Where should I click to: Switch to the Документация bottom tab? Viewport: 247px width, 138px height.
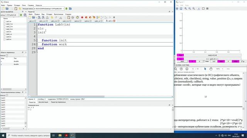click(43, 102)
